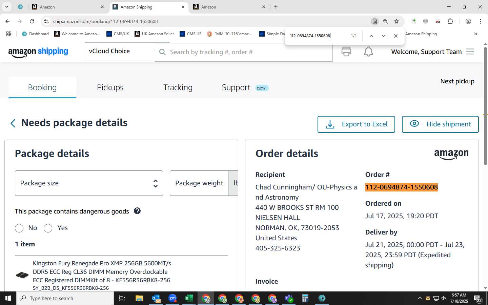The height and width of the screenshot is (305, 488).
Task: Click the Export to Excel button
Action: pos(356,124)
